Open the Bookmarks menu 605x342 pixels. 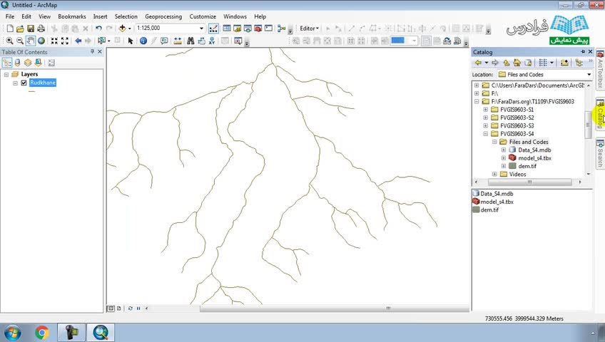pos(71,16)
